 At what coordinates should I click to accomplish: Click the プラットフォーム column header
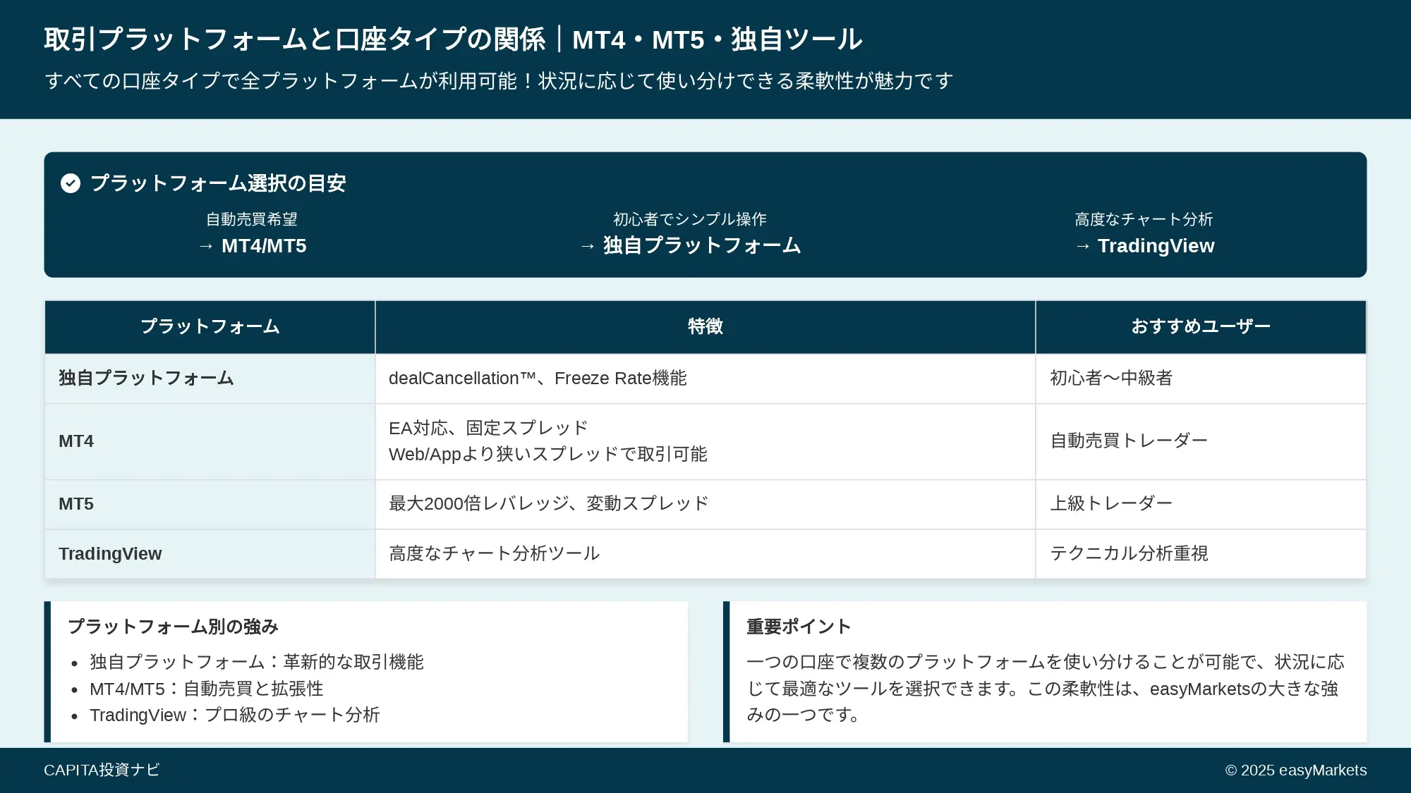210,326
